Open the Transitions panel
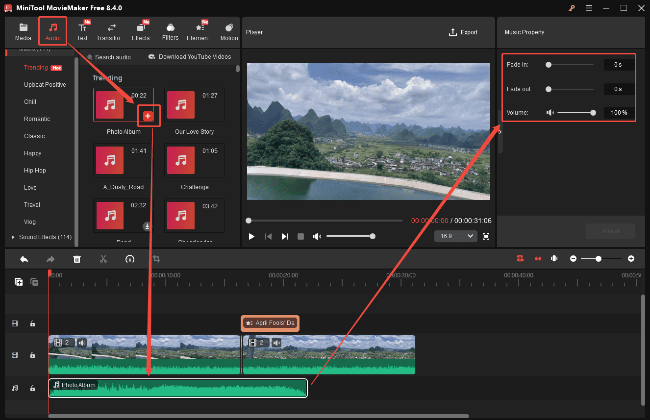Screen dimensions: 650x420 (x=108, y=30)
